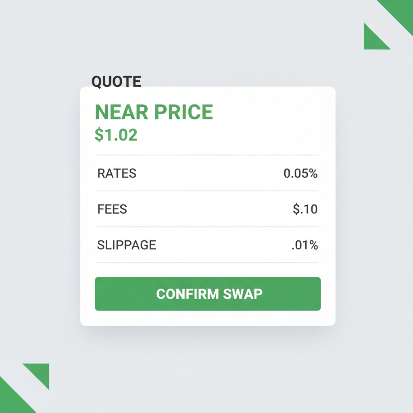Click the divider line under the RATES row
Screen dimensions: 413x413
[x=207, y=190]
